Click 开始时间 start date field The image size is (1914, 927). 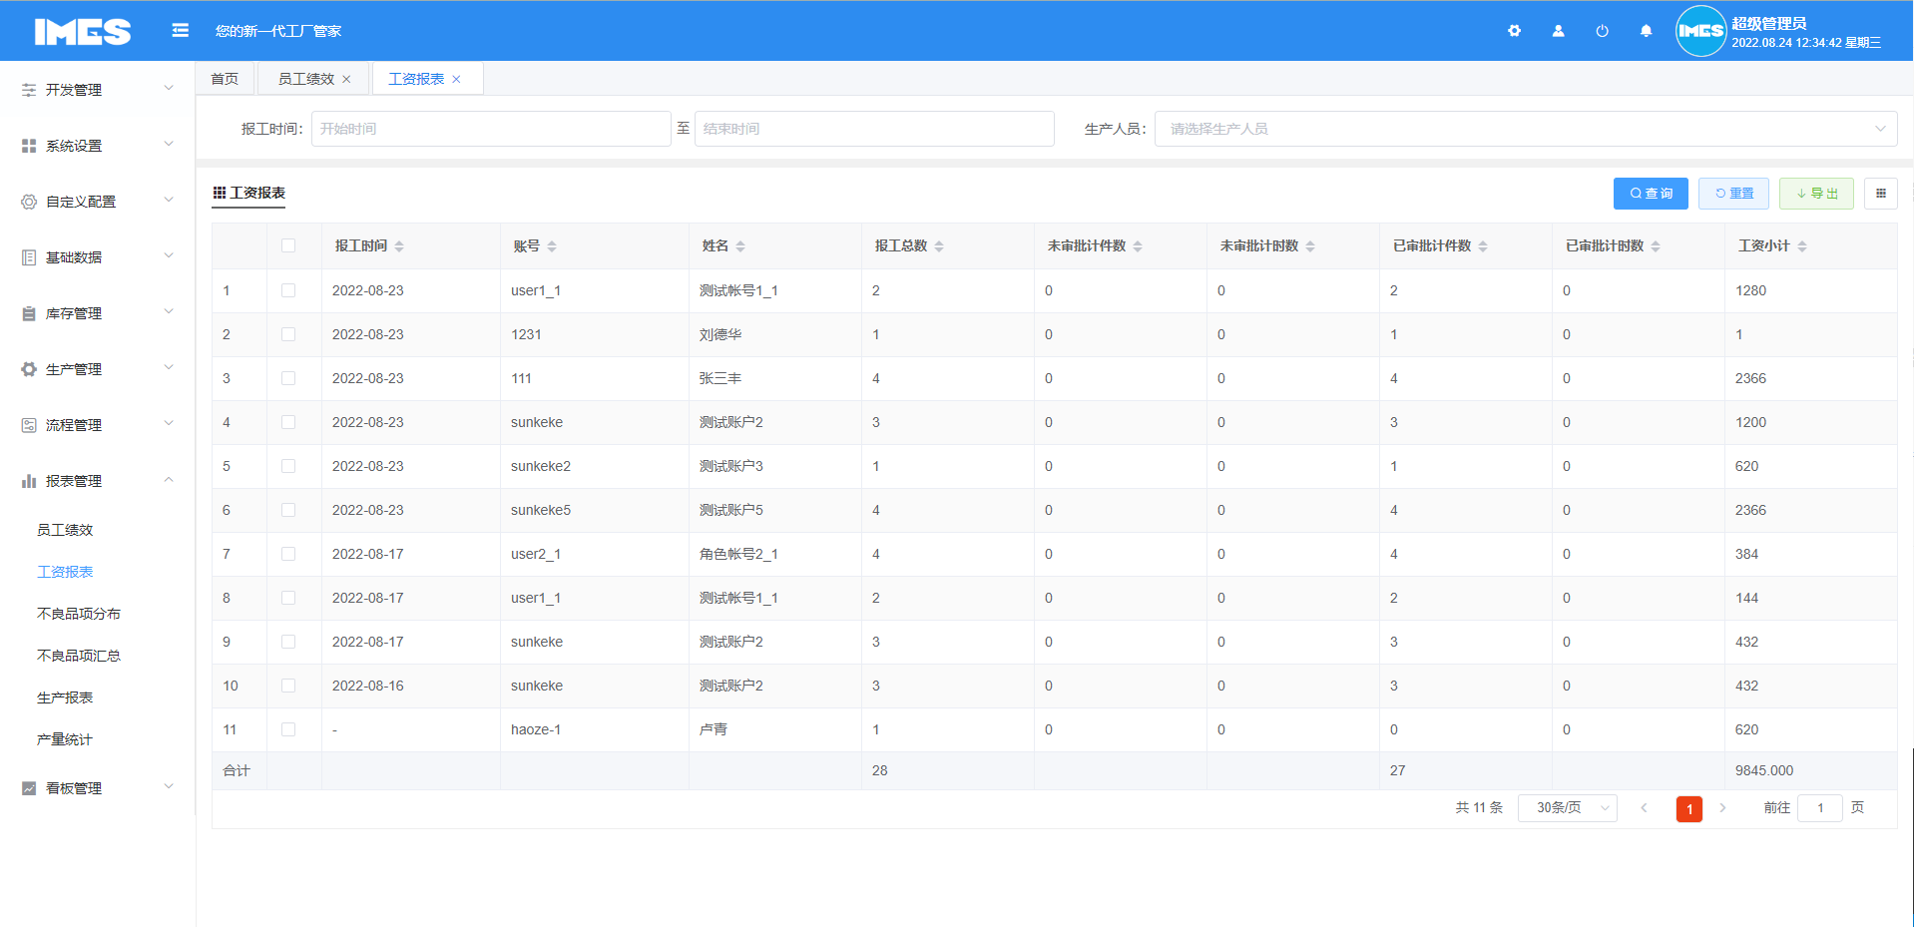click(491, 129)
